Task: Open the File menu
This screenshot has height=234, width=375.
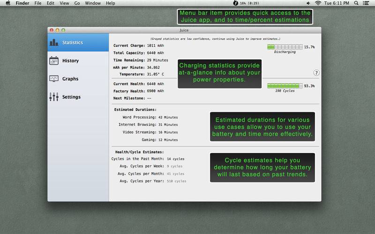Action: pyautogui.click(x=38, y=3)
